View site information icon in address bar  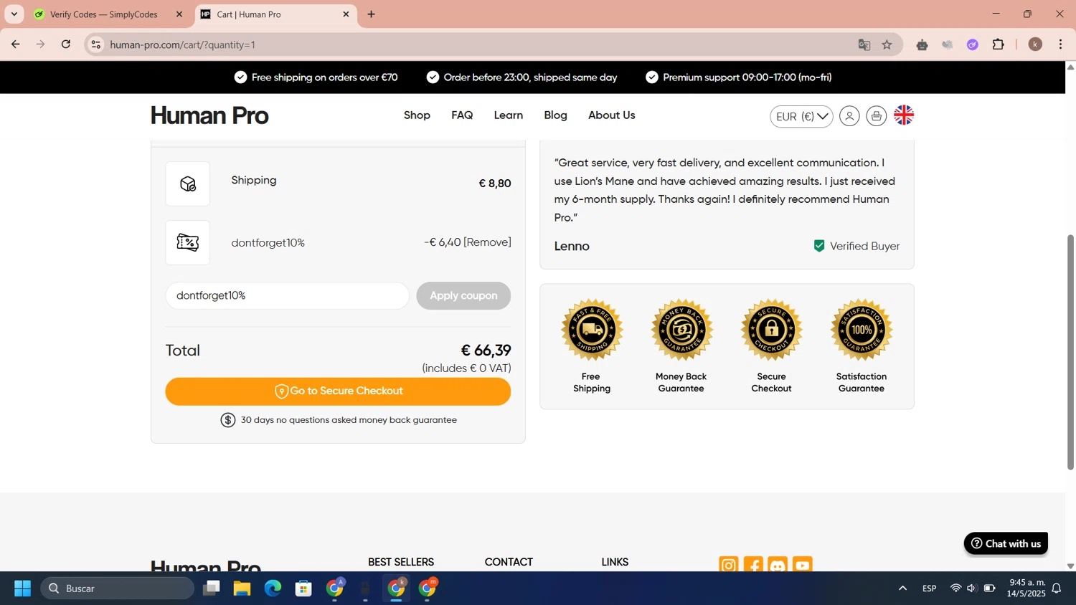[95, 44]
